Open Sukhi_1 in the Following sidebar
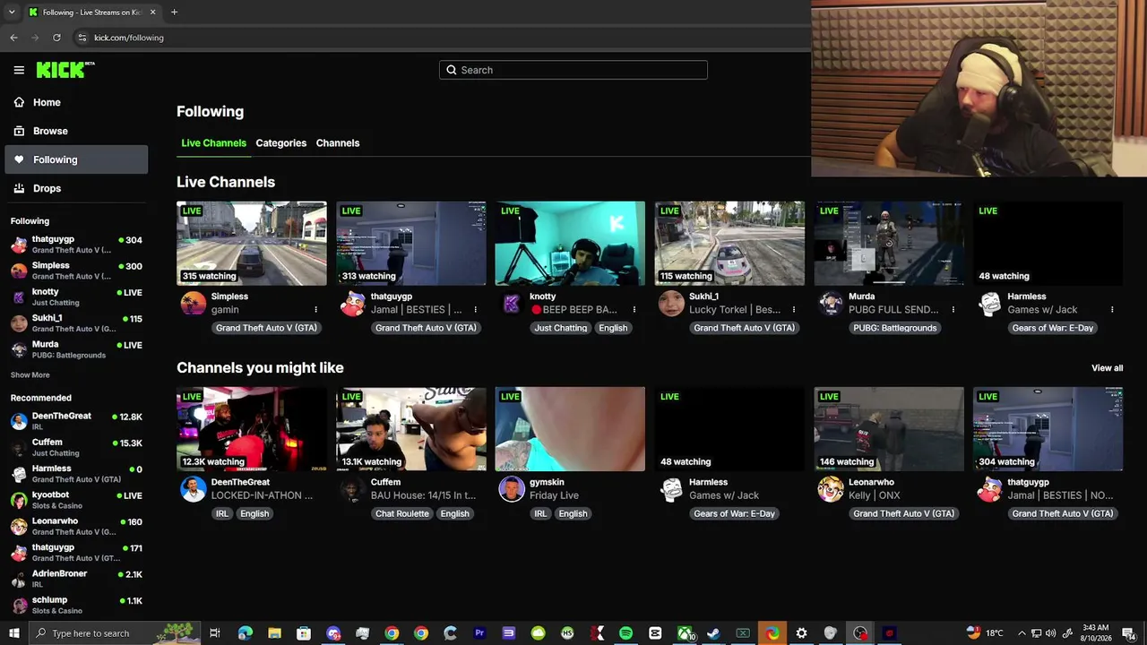Image resolution: width=1147 pixels, height=645 pixels. (x=76, y=322)
